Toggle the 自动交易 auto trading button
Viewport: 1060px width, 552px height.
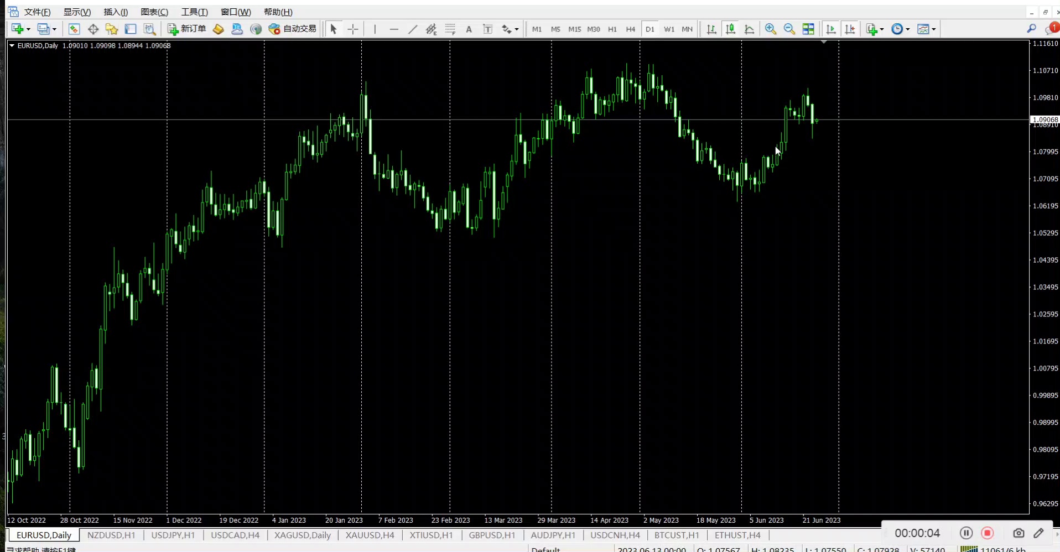[x=292, y=29]
